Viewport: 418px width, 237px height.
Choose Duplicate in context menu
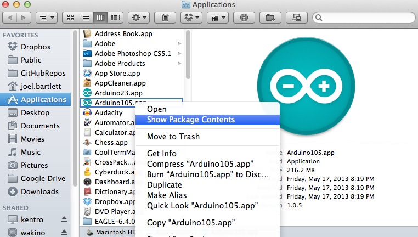[208, 185]
